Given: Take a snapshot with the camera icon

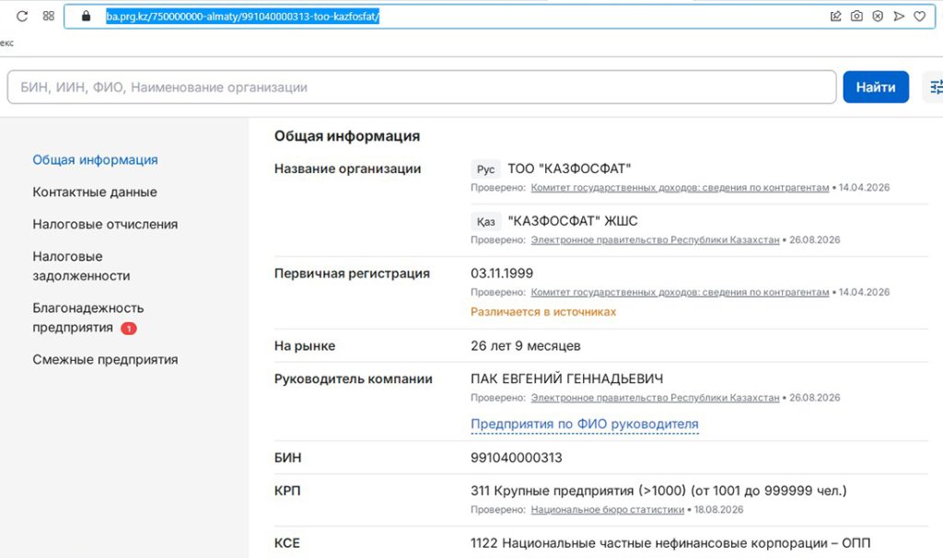Looking at the screenshot, I should 857,17.
